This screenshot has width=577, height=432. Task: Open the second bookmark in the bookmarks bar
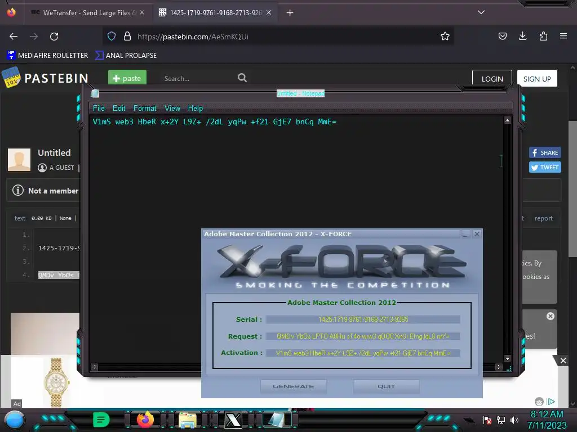(x=126, y=56)
